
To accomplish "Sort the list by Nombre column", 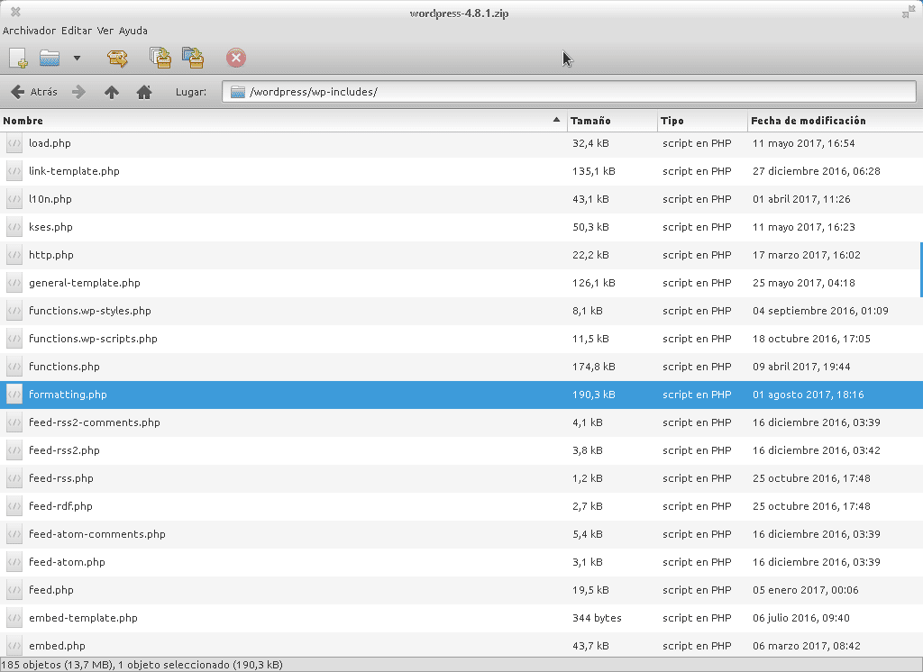I will 270,121.
